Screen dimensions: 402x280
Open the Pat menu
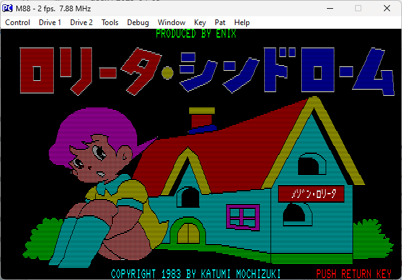[220, 23]
